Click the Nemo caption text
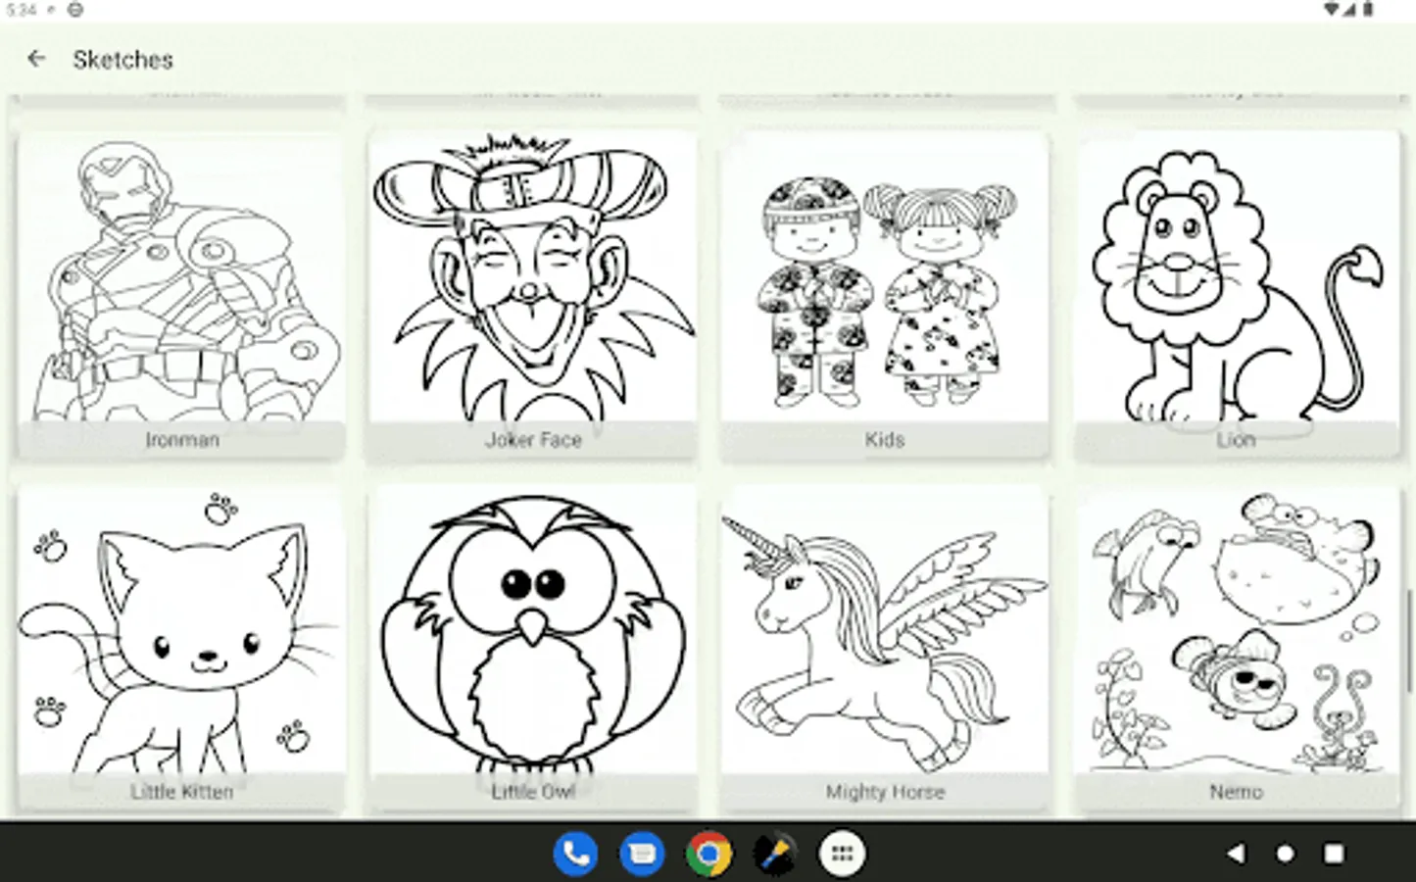 click(x=1237, y=792)
